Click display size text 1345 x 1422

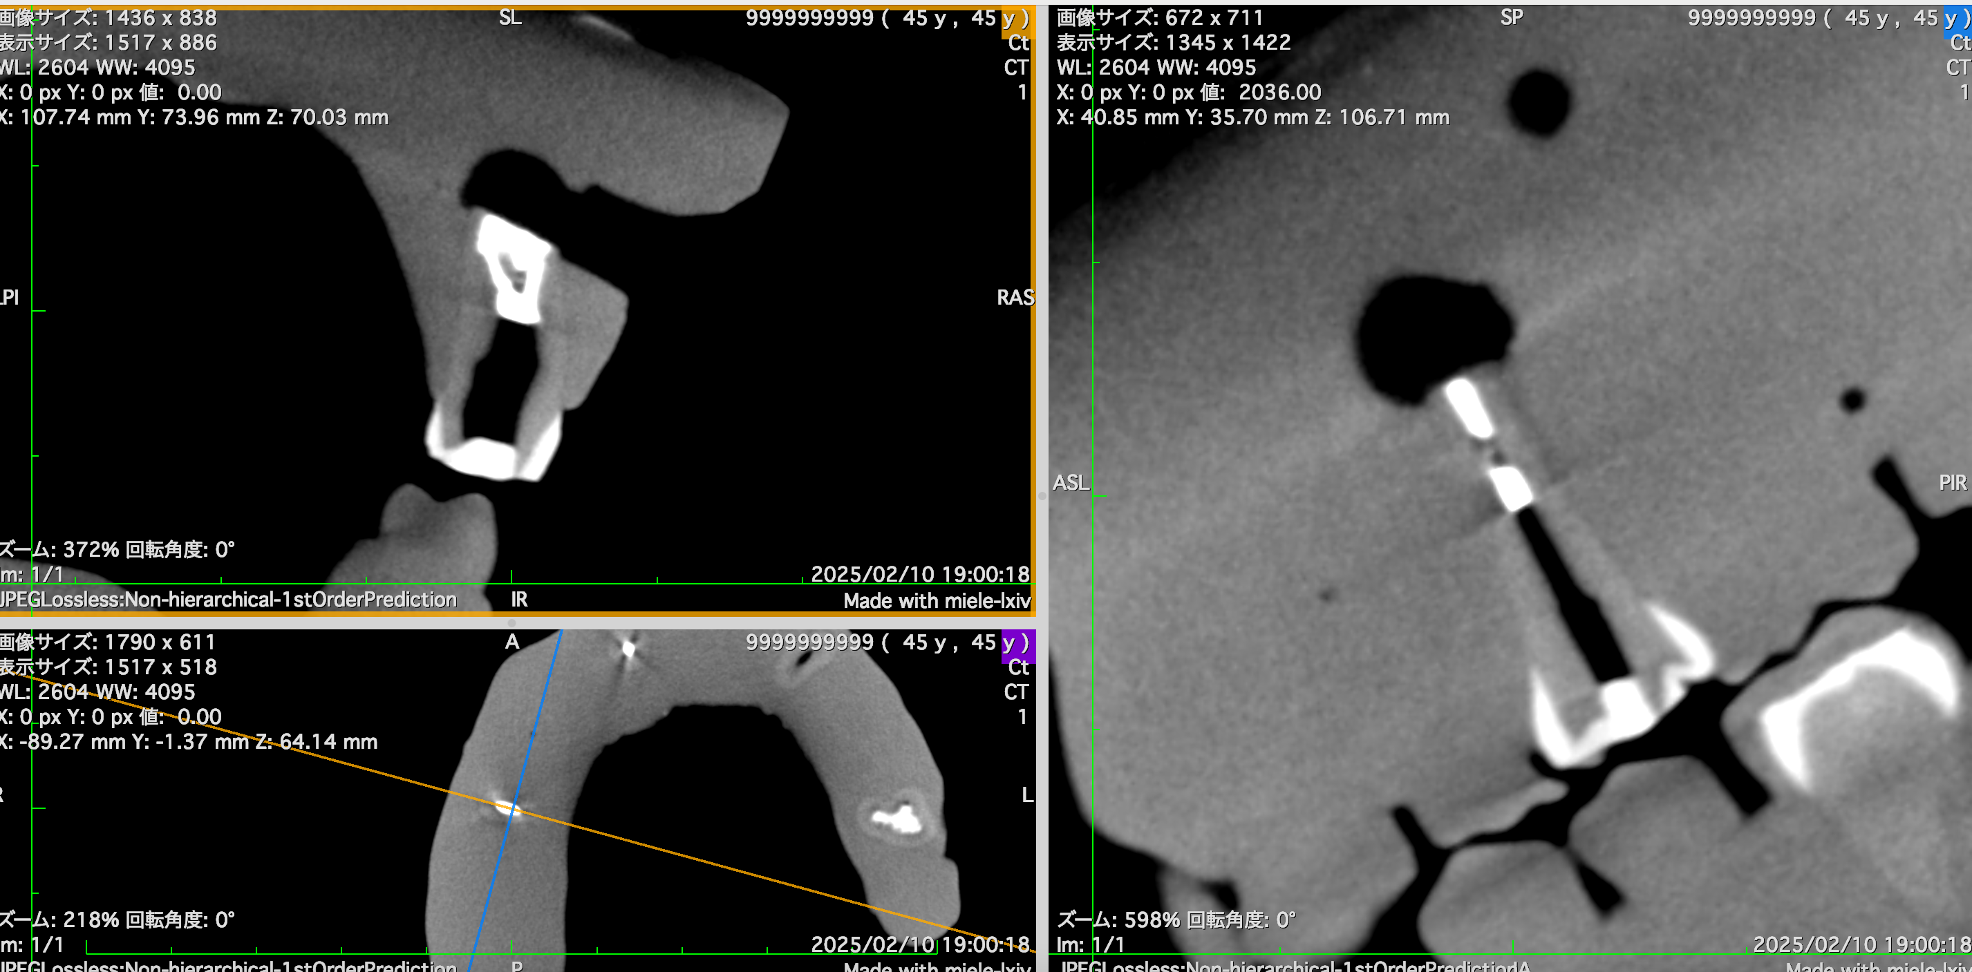coord(1174,42)
